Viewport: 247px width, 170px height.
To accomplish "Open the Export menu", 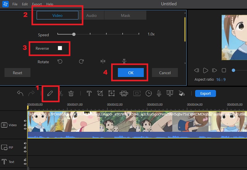I will click(x=37, y=4).
